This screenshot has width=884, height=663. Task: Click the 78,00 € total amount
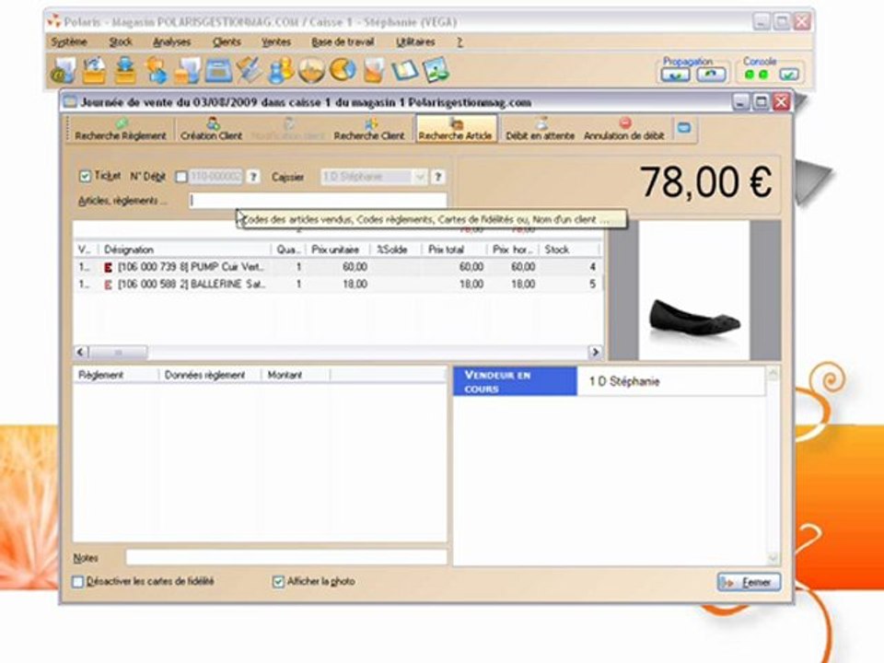(705, 182)
